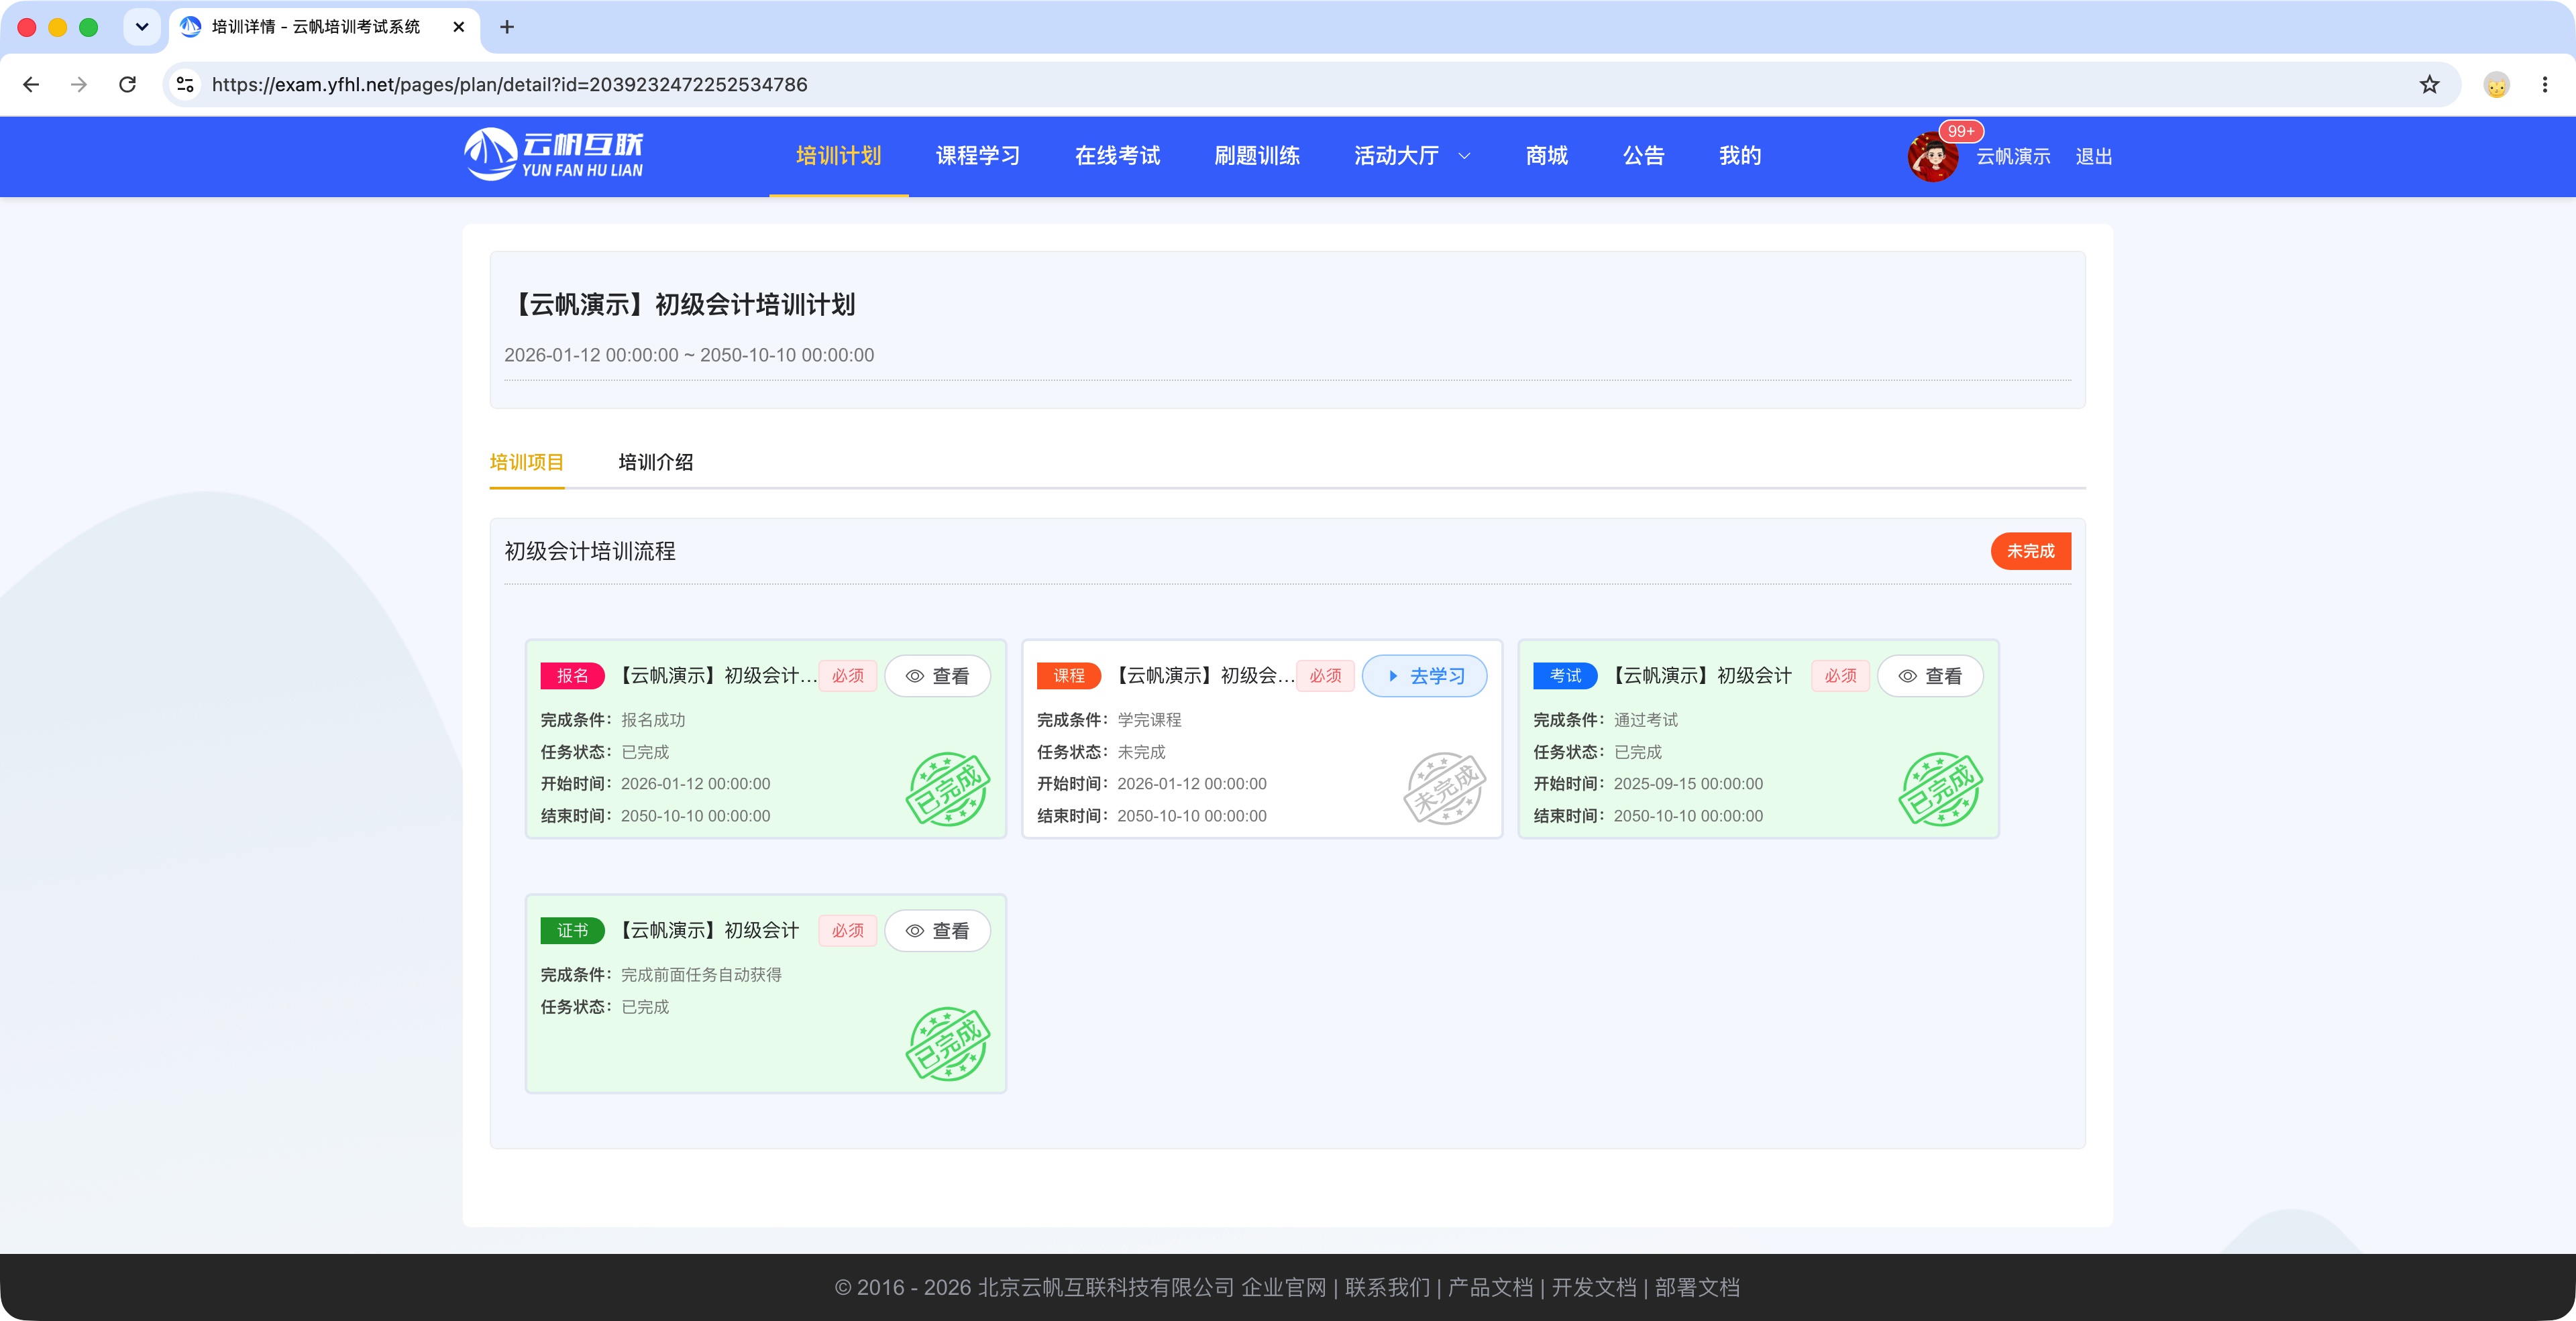Close the 培训详情 browser tab
The height and width of the screenshot is (1321, 2576).
click(x=459, y=27)
